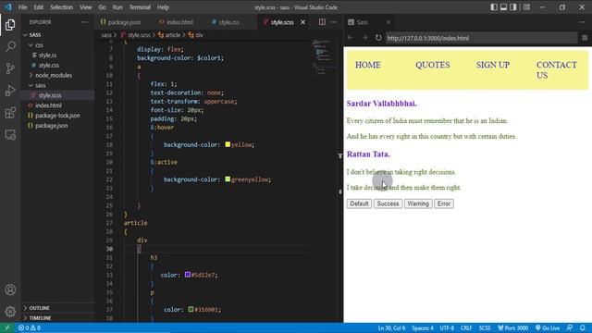Screen dimensions: 592x333
Task: Click the SIGN UP nav link
Action: (493, 65)
